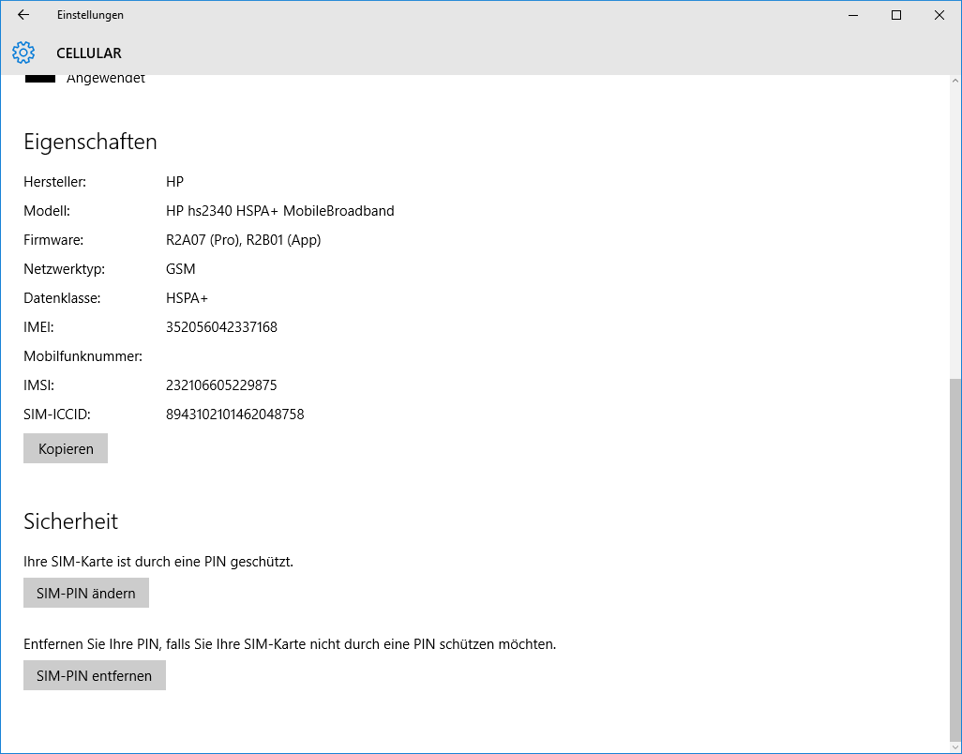
Task: Click model text HP hs2340 HSPA+ MobileBroadband
Action: tap(279, 211)
